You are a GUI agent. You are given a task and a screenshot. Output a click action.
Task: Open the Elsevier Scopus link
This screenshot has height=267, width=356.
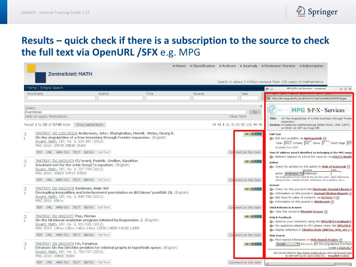[x=312, y=212]
